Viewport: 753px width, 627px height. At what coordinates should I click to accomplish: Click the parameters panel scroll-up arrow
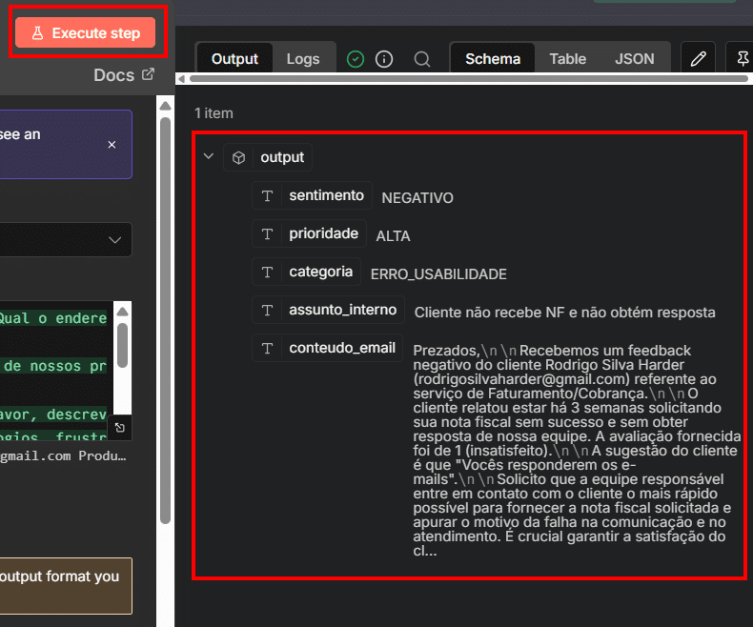click(165, 106)
